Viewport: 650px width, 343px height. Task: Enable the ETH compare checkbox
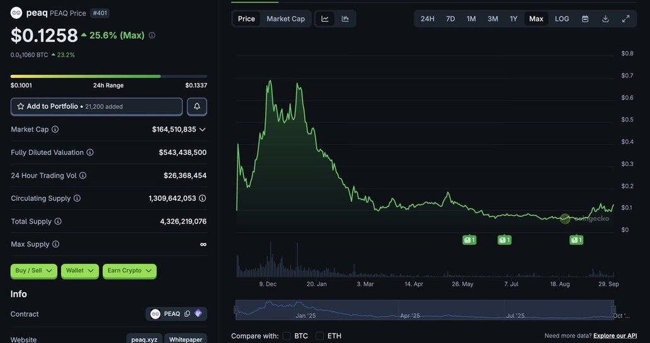pos(320,336)
